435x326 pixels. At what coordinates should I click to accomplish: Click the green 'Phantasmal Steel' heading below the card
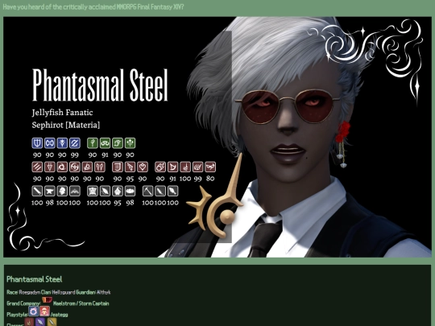tap(35, 279)
